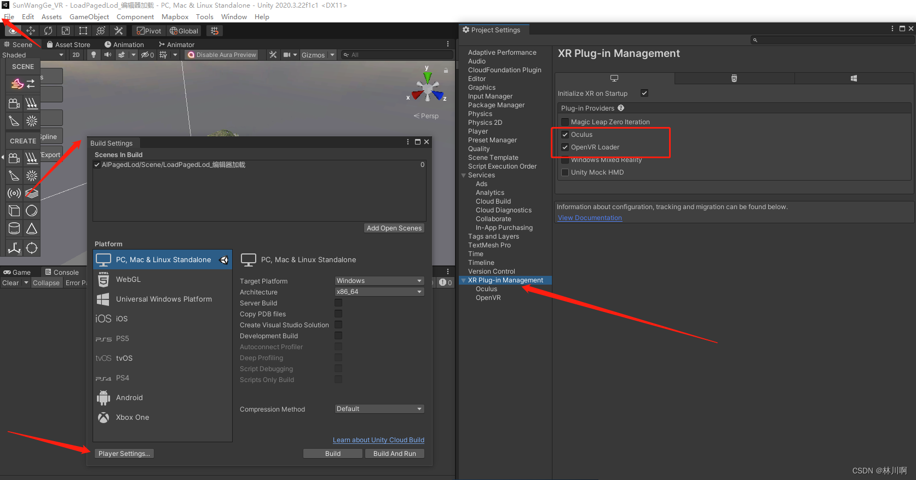This screenshot has width=916, height=480.
Task: Click Player Settings... button
Action: pos(124,453)
